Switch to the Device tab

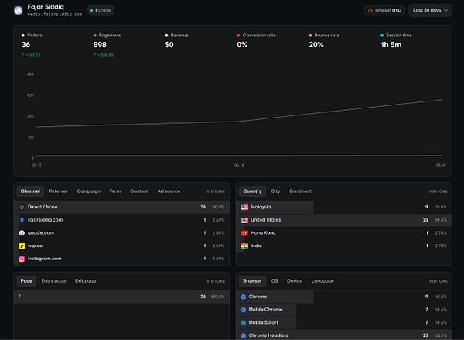295,281
